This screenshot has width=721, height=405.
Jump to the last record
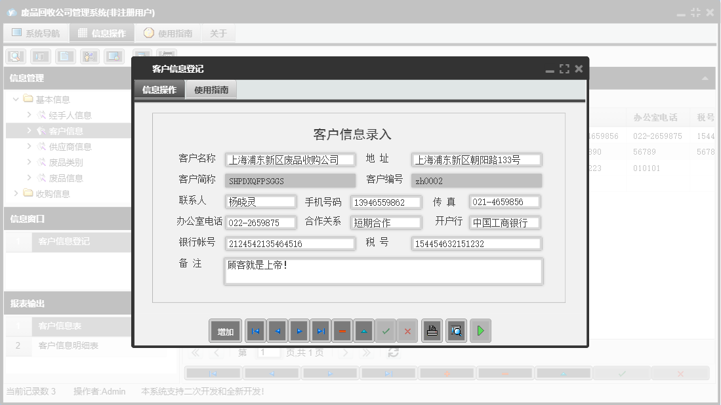click(x=320, y=330)
